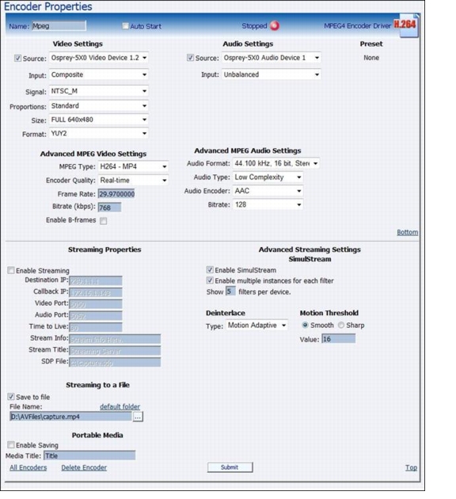Open the audio Bitrate 128 dropdown

point(268,204)
